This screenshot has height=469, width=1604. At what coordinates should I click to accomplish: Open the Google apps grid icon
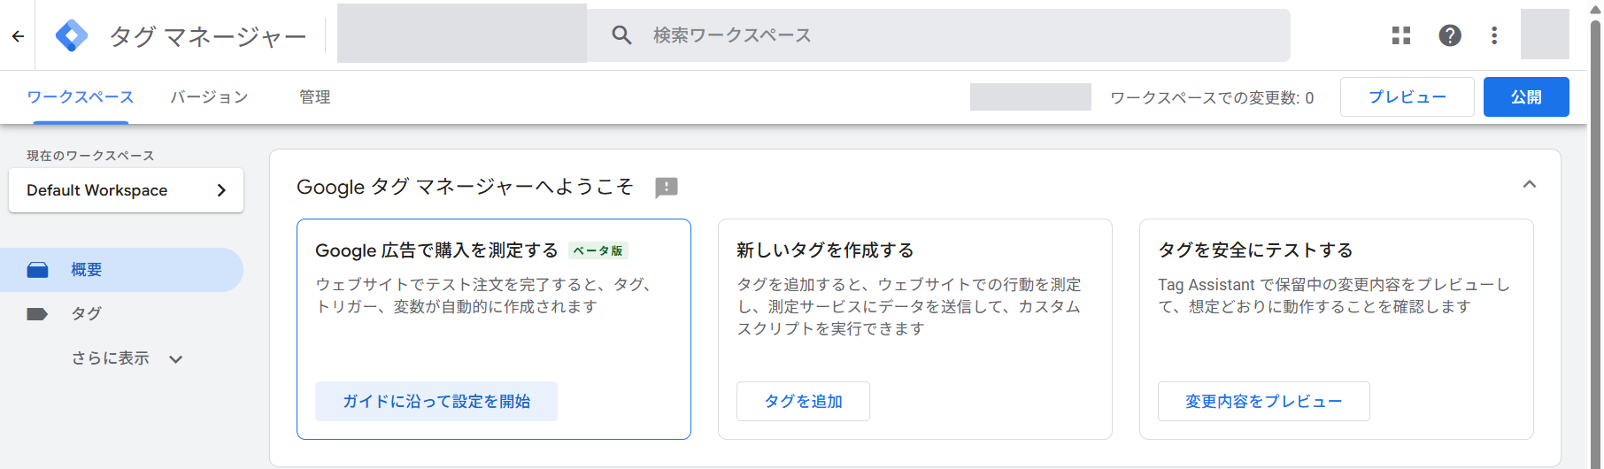[x=1401, y=35]
